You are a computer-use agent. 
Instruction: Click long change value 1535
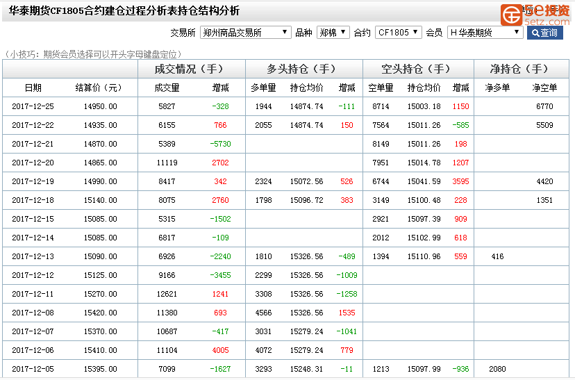pyautogui.click(x=347, y=313)
